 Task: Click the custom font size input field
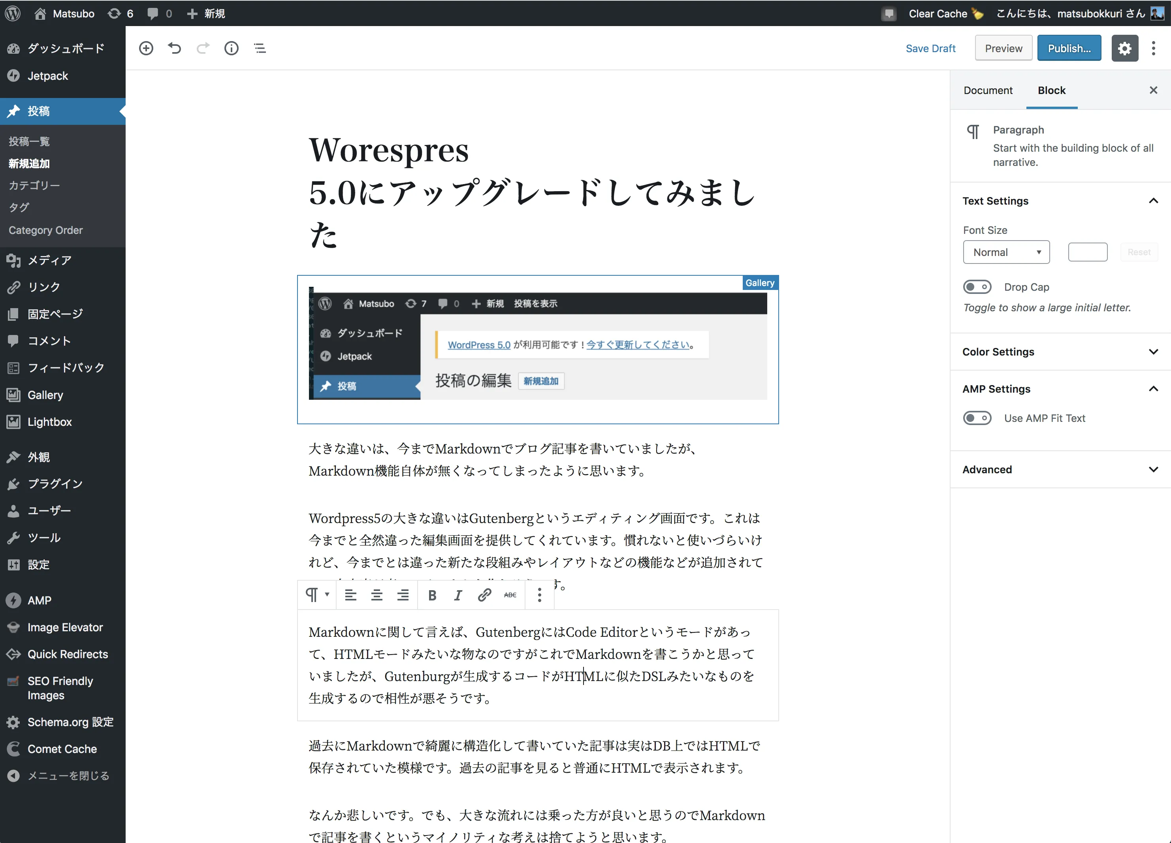(1087, 252)
